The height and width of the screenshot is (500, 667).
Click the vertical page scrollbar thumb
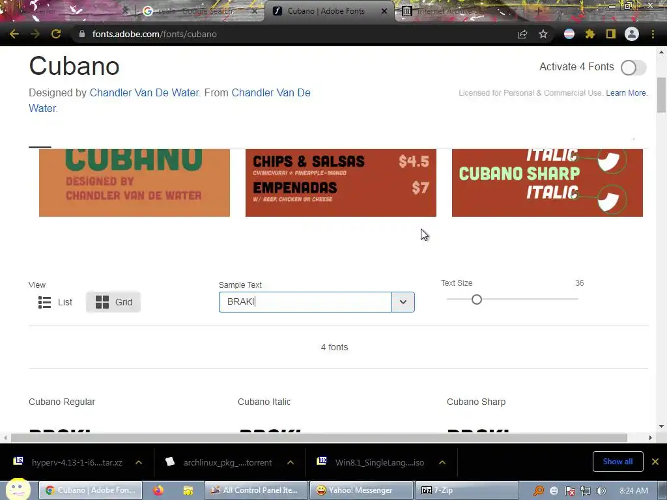pos(661,95)
